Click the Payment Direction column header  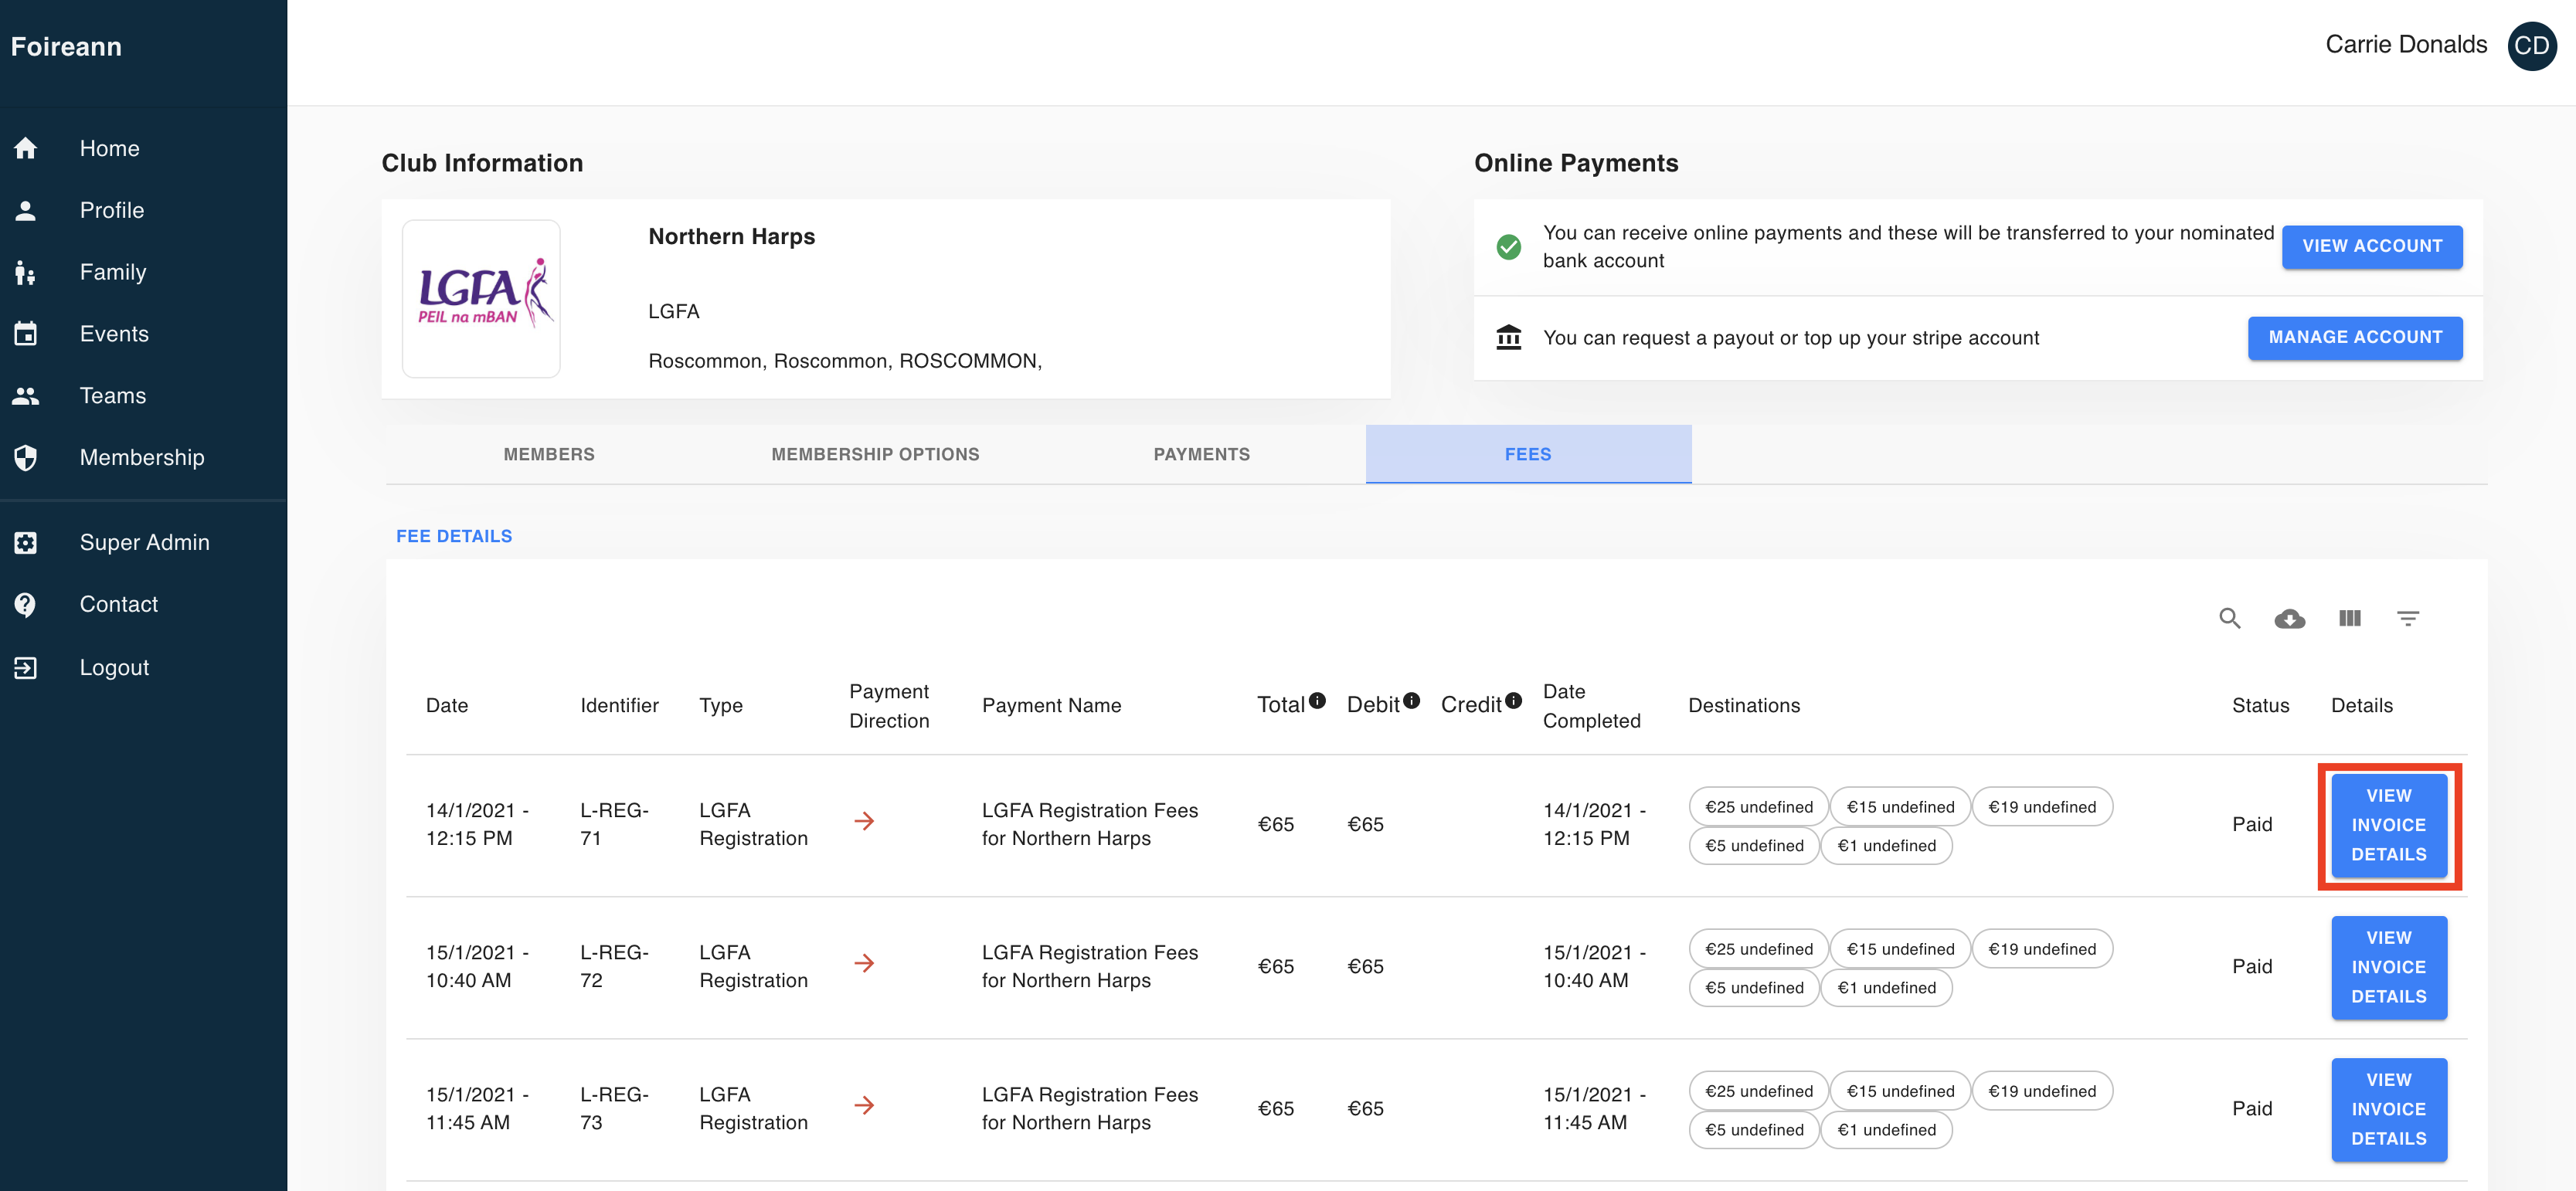coord(889,707)
